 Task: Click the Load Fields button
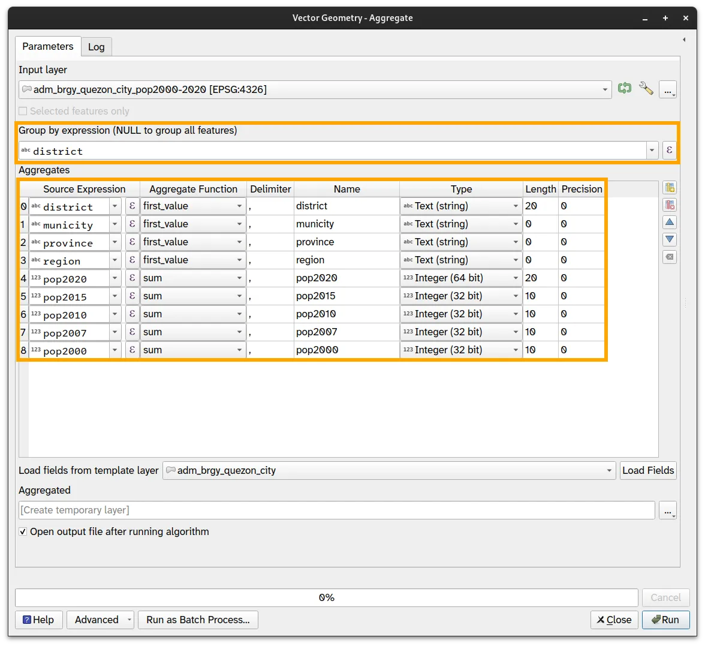pos(648,470)
